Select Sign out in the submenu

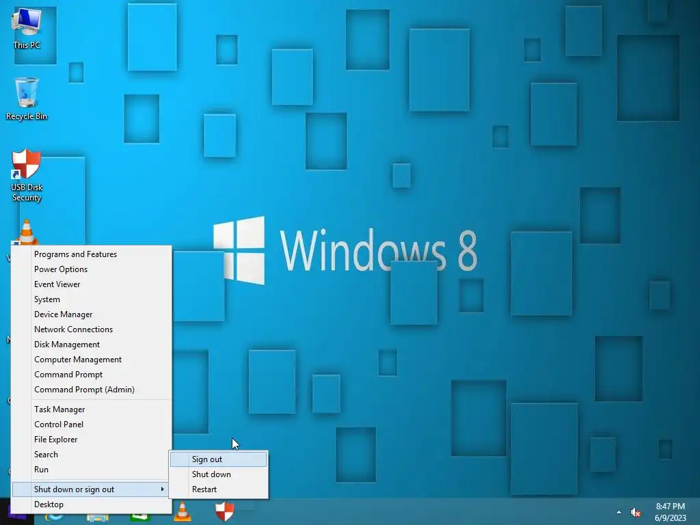(x=219, y=459)
